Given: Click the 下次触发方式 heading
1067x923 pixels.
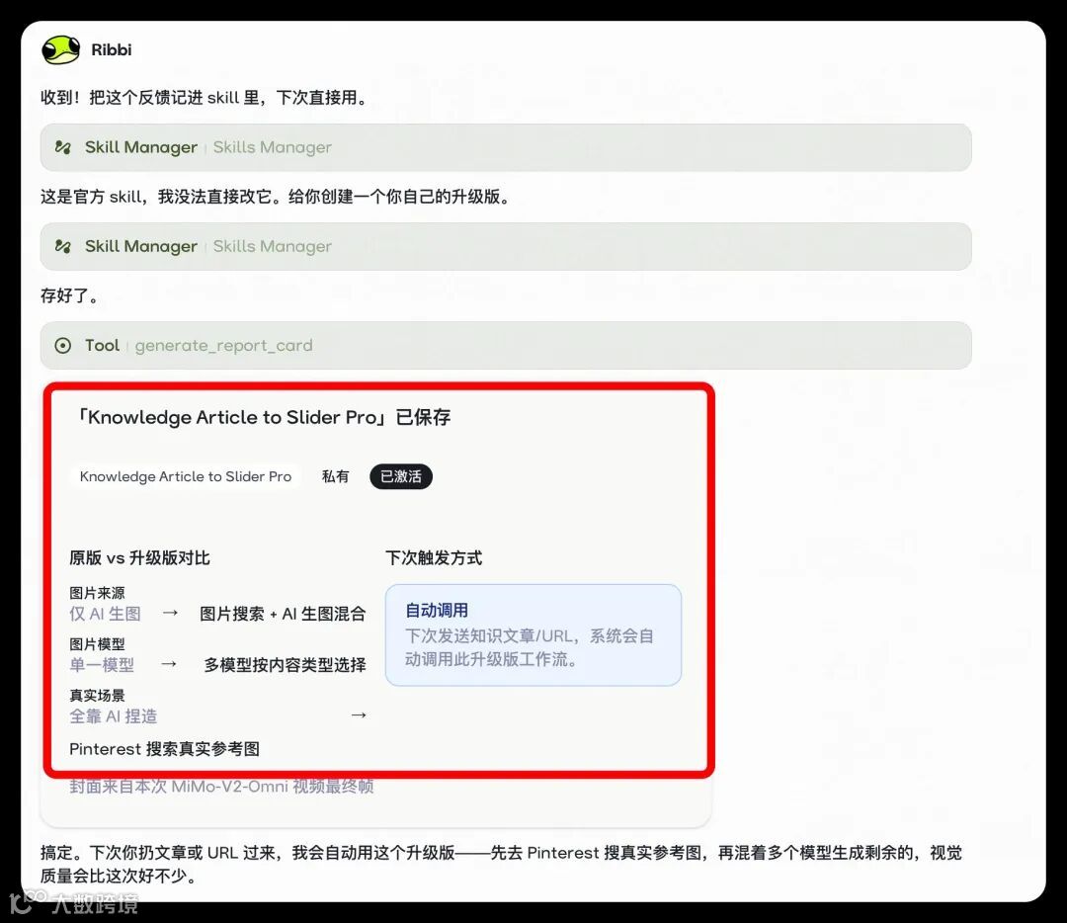Looking at the screenshot, I should click(434, 558).
